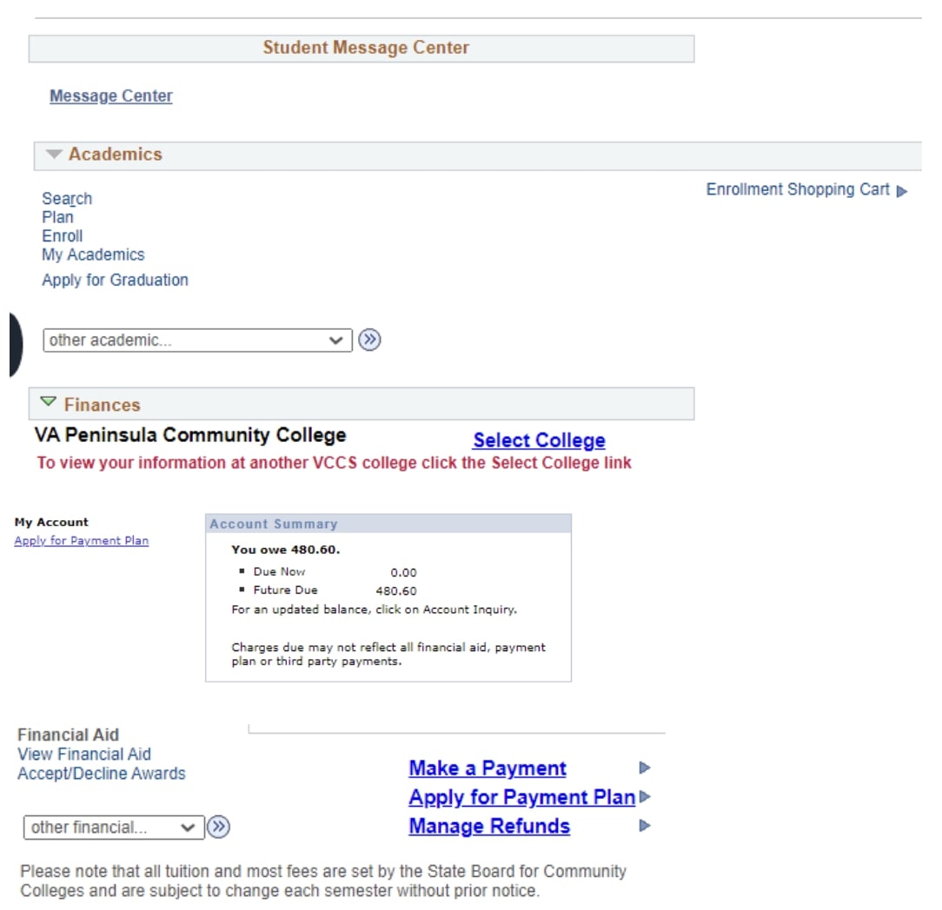The height and width of the screenshot is (910, 942).
Task: Open Accept/Decline Awards link
Action: [x=102, y=774]
